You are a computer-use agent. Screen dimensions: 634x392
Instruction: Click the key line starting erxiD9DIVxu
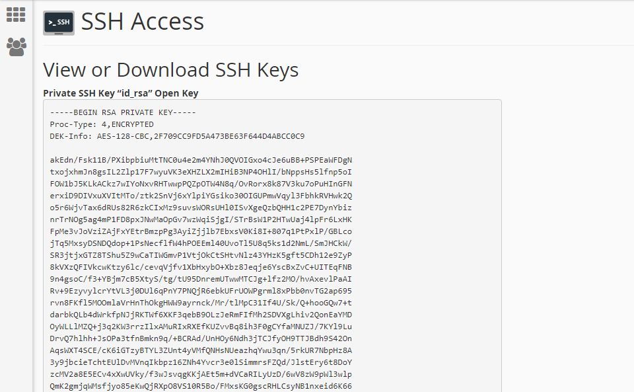click(x=201, y=196)
